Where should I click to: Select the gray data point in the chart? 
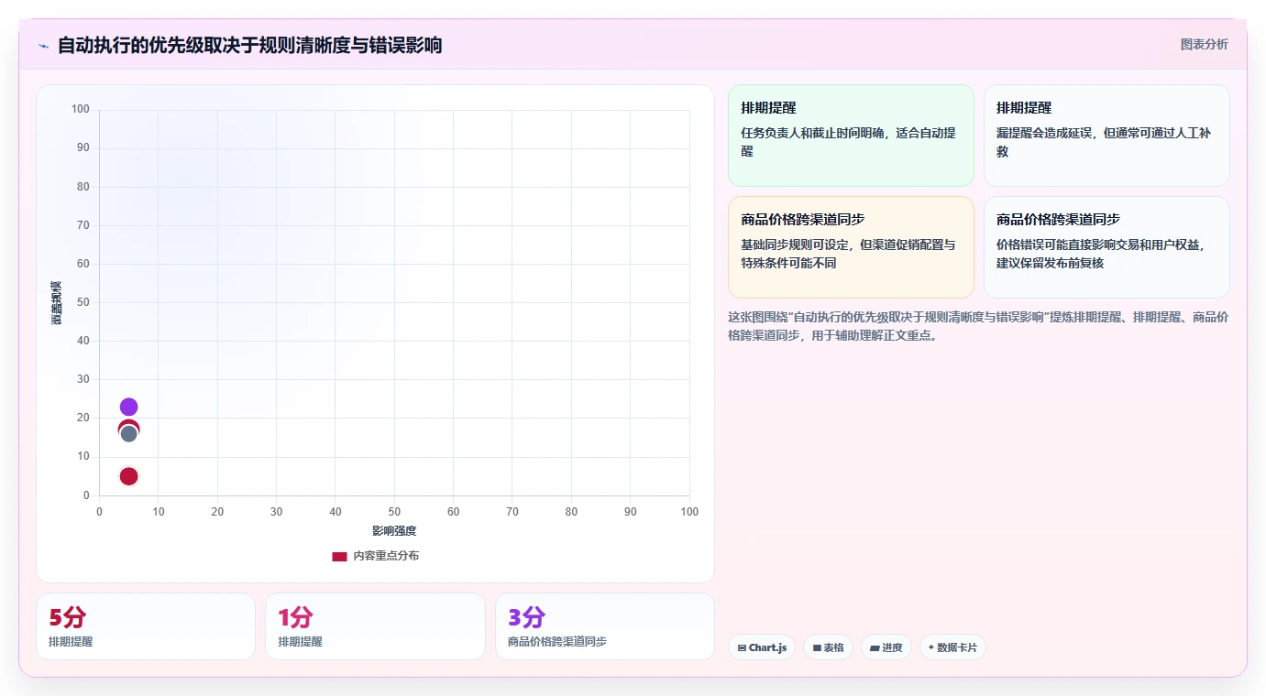coord(128,434)
